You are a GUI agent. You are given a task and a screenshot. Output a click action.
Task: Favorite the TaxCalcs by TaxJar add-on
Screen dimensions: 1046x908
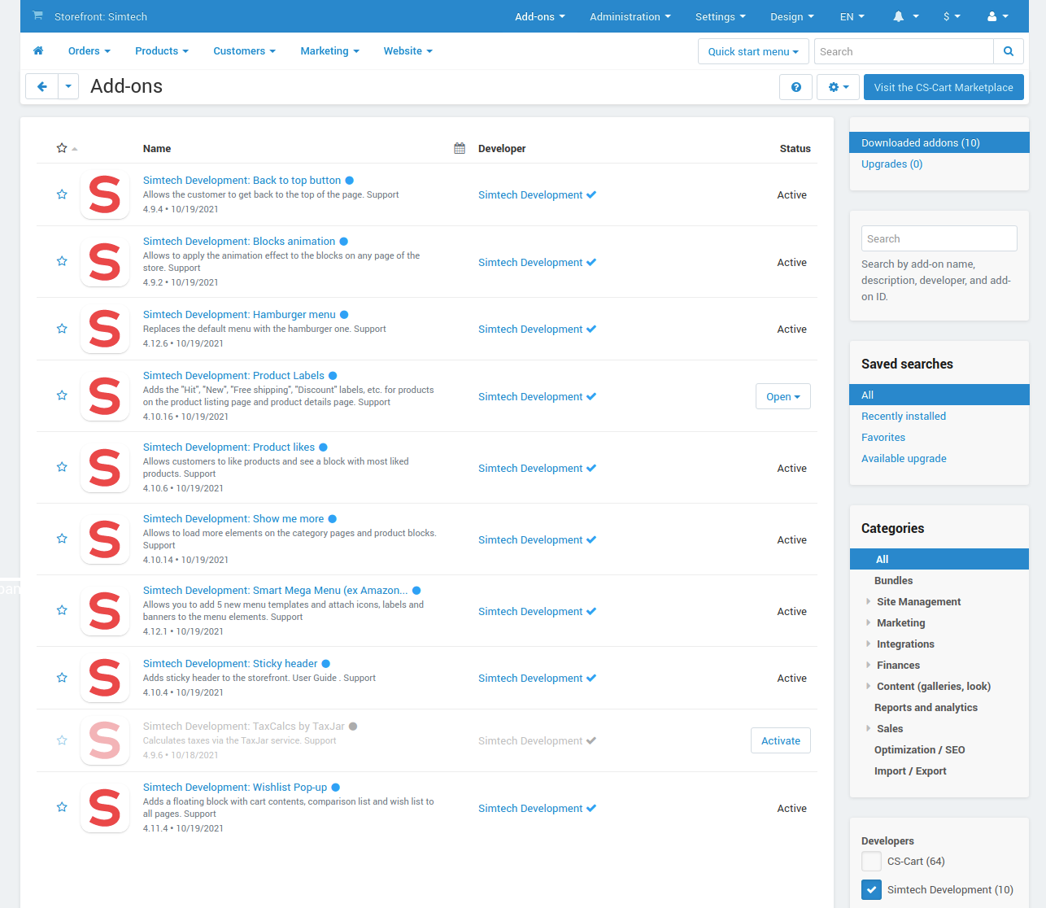coord(62,740)
